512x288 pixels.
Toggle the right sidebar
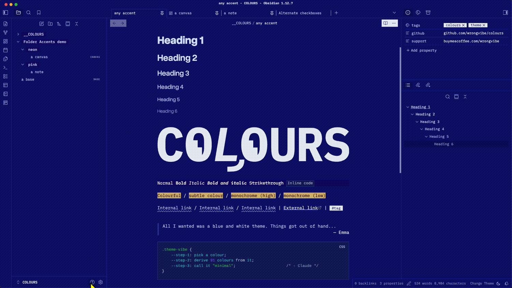point(506,13)
